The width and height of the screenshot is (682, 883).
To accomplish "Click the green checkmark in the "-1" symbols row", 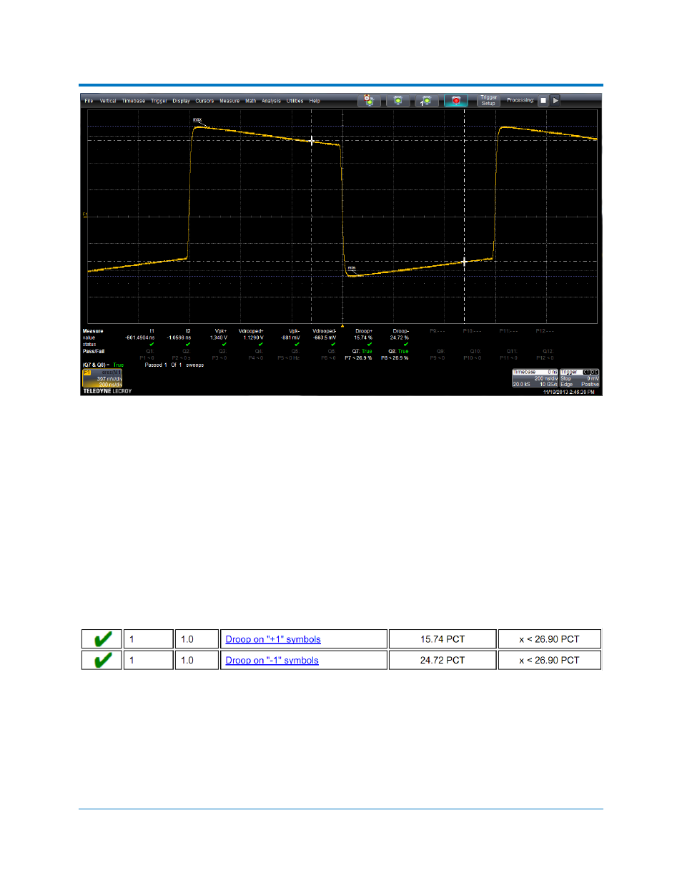I will pos(102,660).
